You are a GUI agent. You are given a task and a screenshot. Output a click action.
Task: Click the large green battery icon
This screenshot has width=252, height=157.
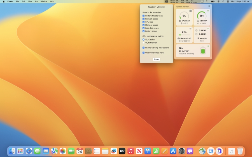click(x=203, y=51)
